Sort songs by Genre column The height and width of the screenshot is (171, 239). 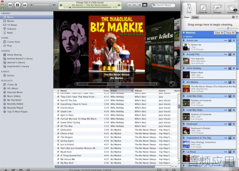166,90
